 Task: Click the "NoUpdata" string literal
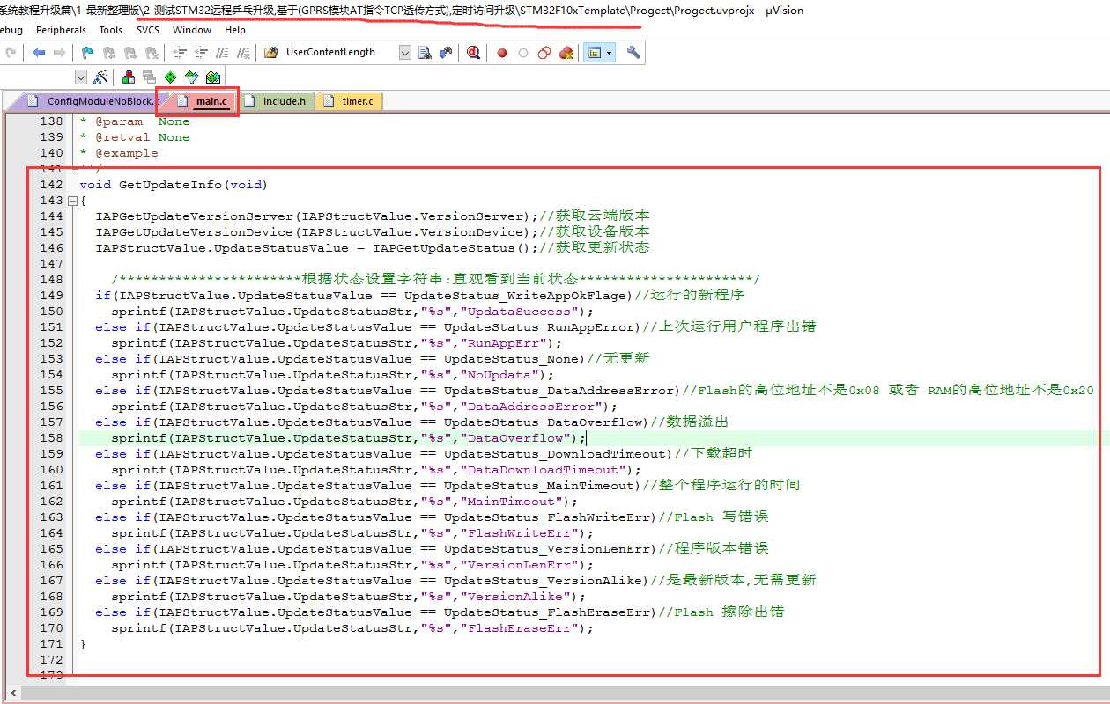[499, 375]
